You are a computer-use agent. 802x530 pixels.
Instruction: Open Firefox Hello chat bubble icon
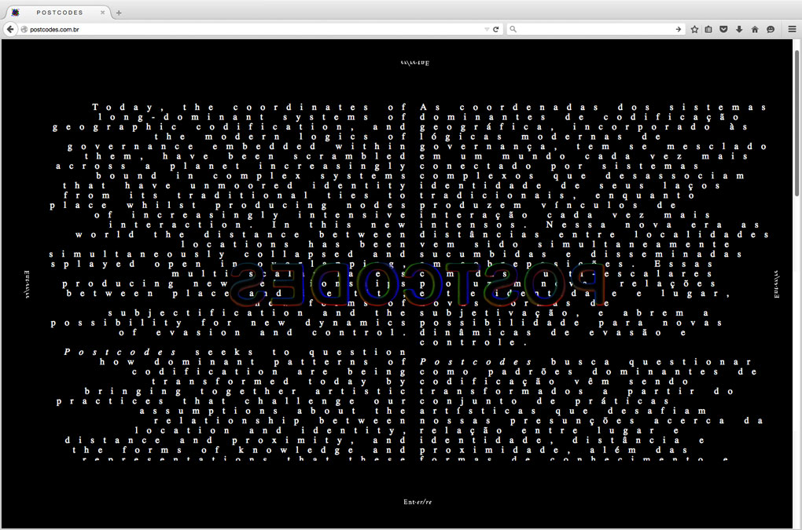click(771, 29)
